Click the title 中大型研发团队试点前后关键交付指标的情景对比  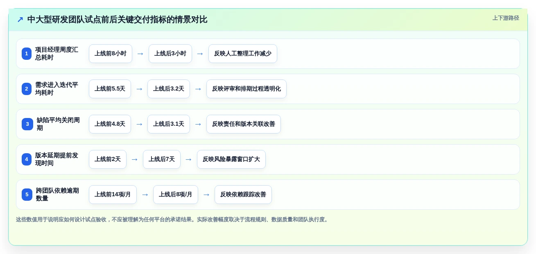coord(117,20)
